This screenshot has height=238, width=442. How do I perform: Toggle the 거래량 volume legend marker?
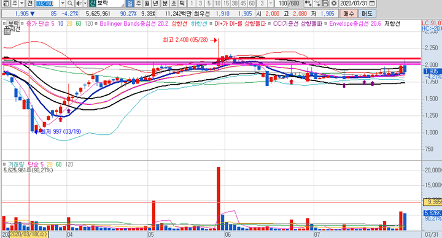point(4,164)
